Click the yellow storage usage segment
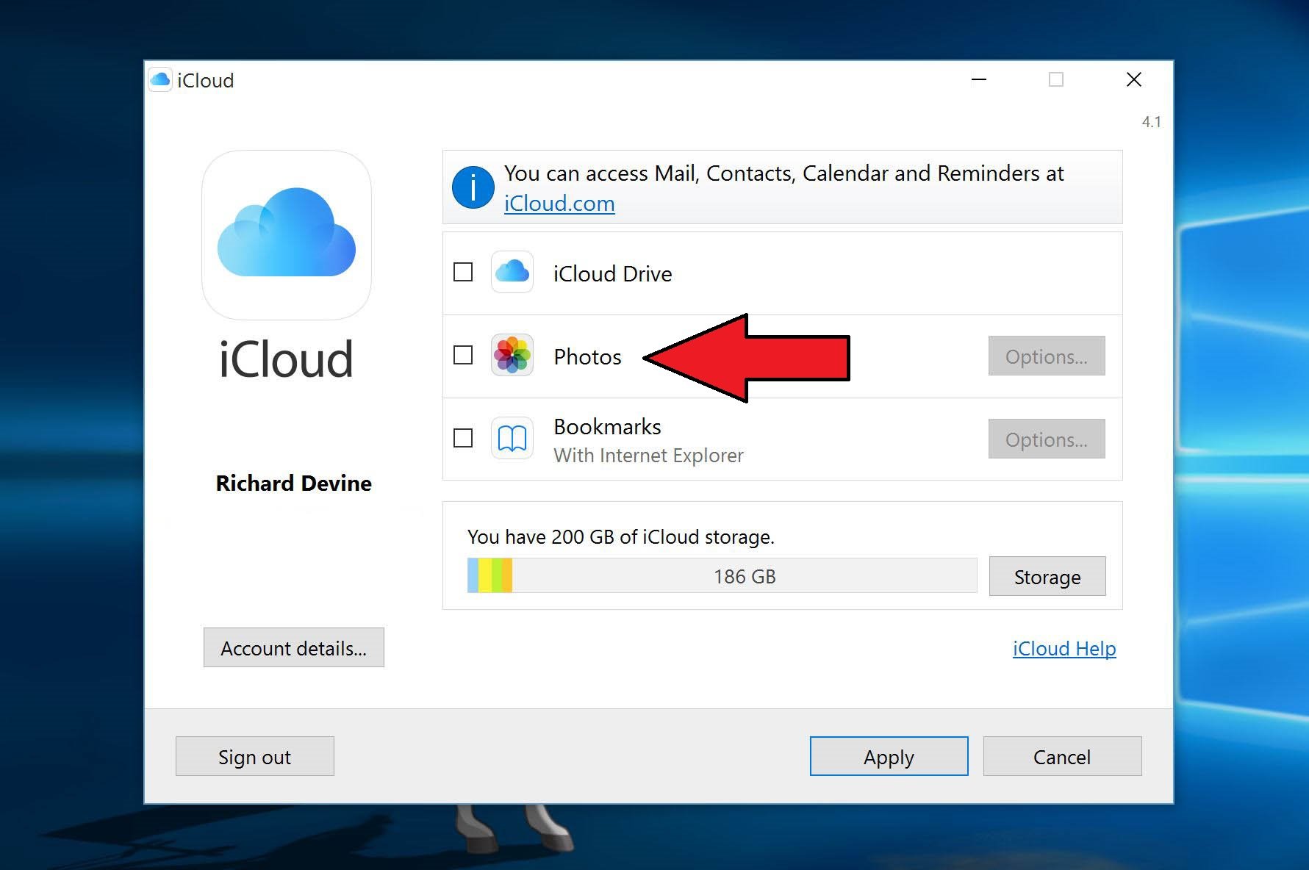The image size is (1309, 870). click(485, 575)
